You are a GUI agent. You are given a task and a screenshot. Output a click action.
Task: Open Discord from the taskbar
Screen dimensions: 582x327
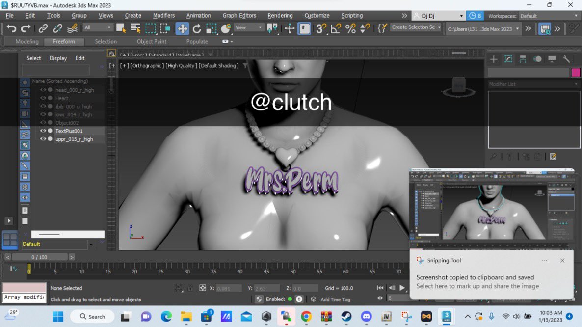point(367,317)
